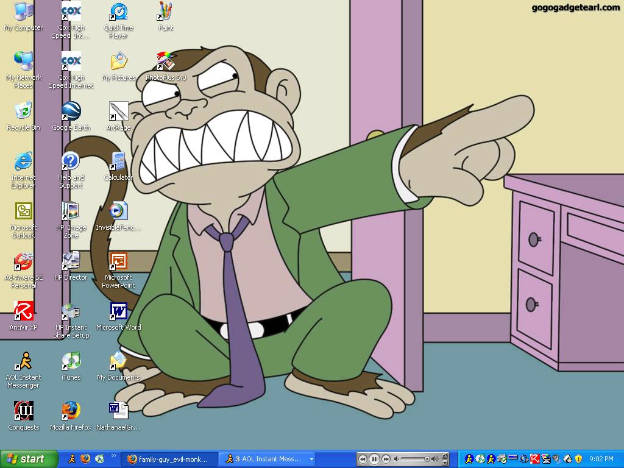Viewport: 624px width, 468px height.
Task: Launch Paint from the desktop
Action: pyautogui.click(x=166, y=16)
